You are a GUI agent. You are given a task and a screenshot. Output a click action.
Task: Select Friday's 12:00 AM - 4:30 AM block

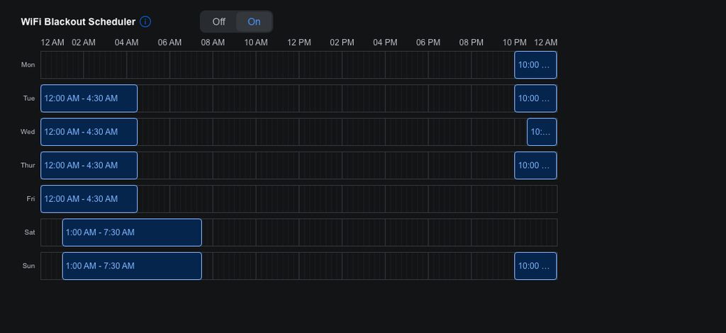pos(89,199)
